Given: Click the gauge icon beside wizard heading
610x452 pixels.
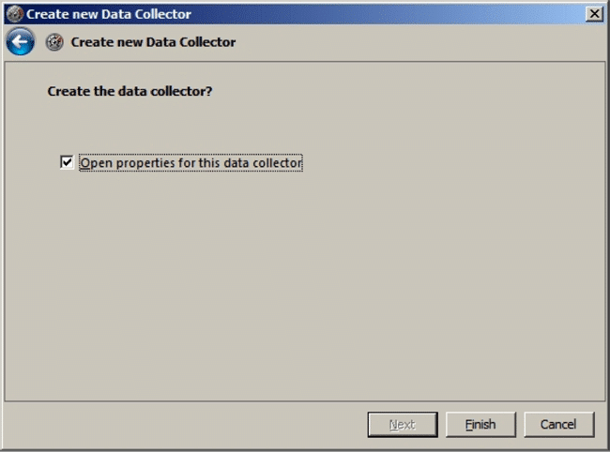Looking at the screenshot, I should tap(54, 42).
